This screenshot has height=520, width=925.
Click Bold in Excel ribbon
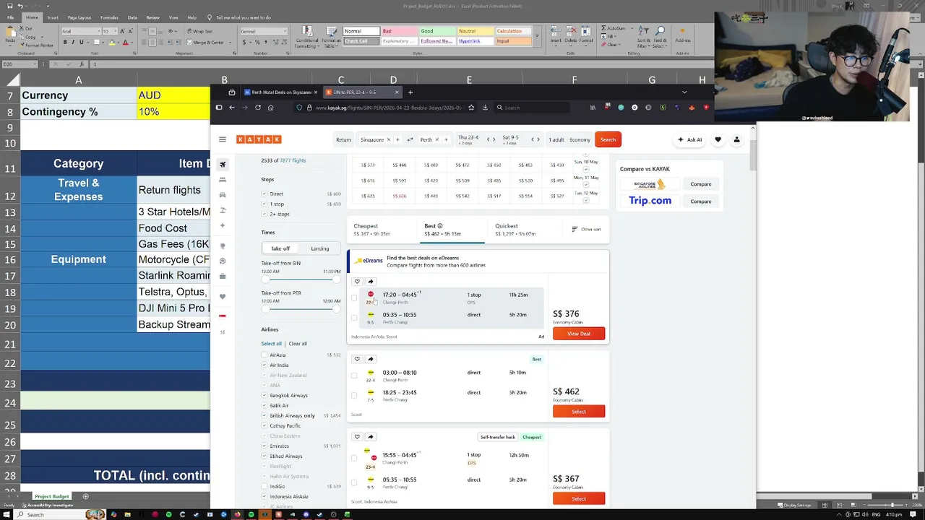pyautogui.click(x=65, y=42)
